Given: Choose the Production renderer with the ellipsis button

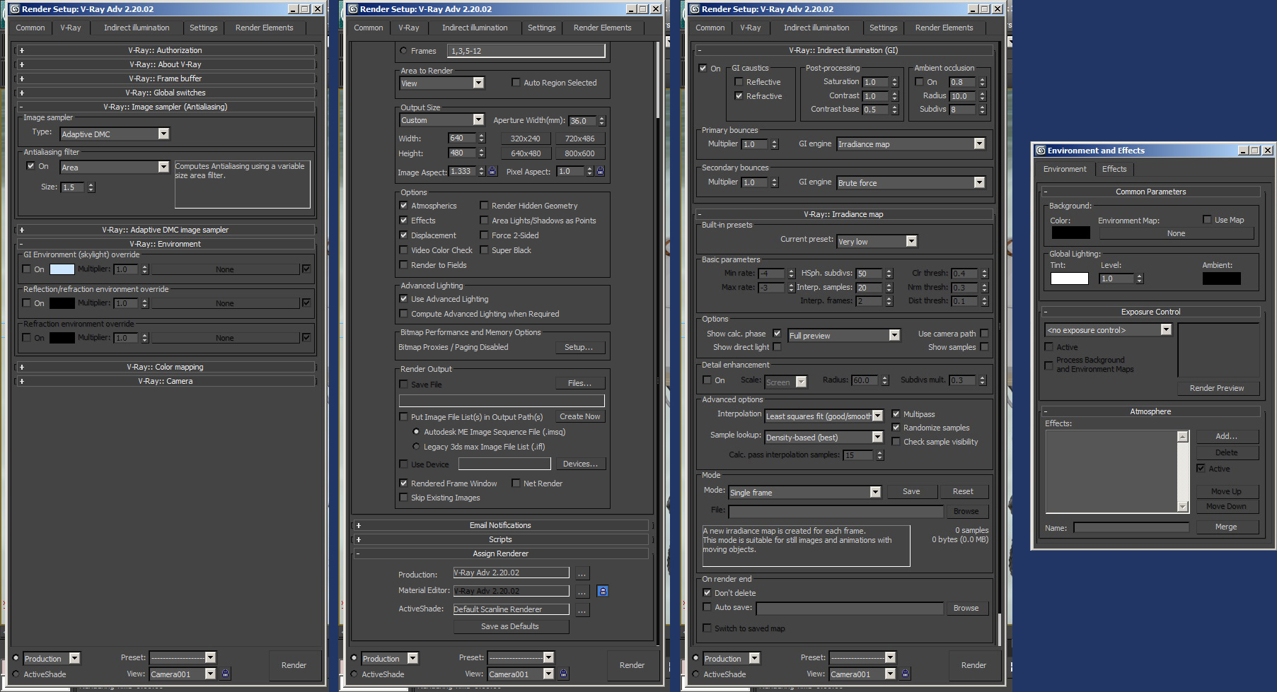Looking at the screenshot, I should [582, 573].
